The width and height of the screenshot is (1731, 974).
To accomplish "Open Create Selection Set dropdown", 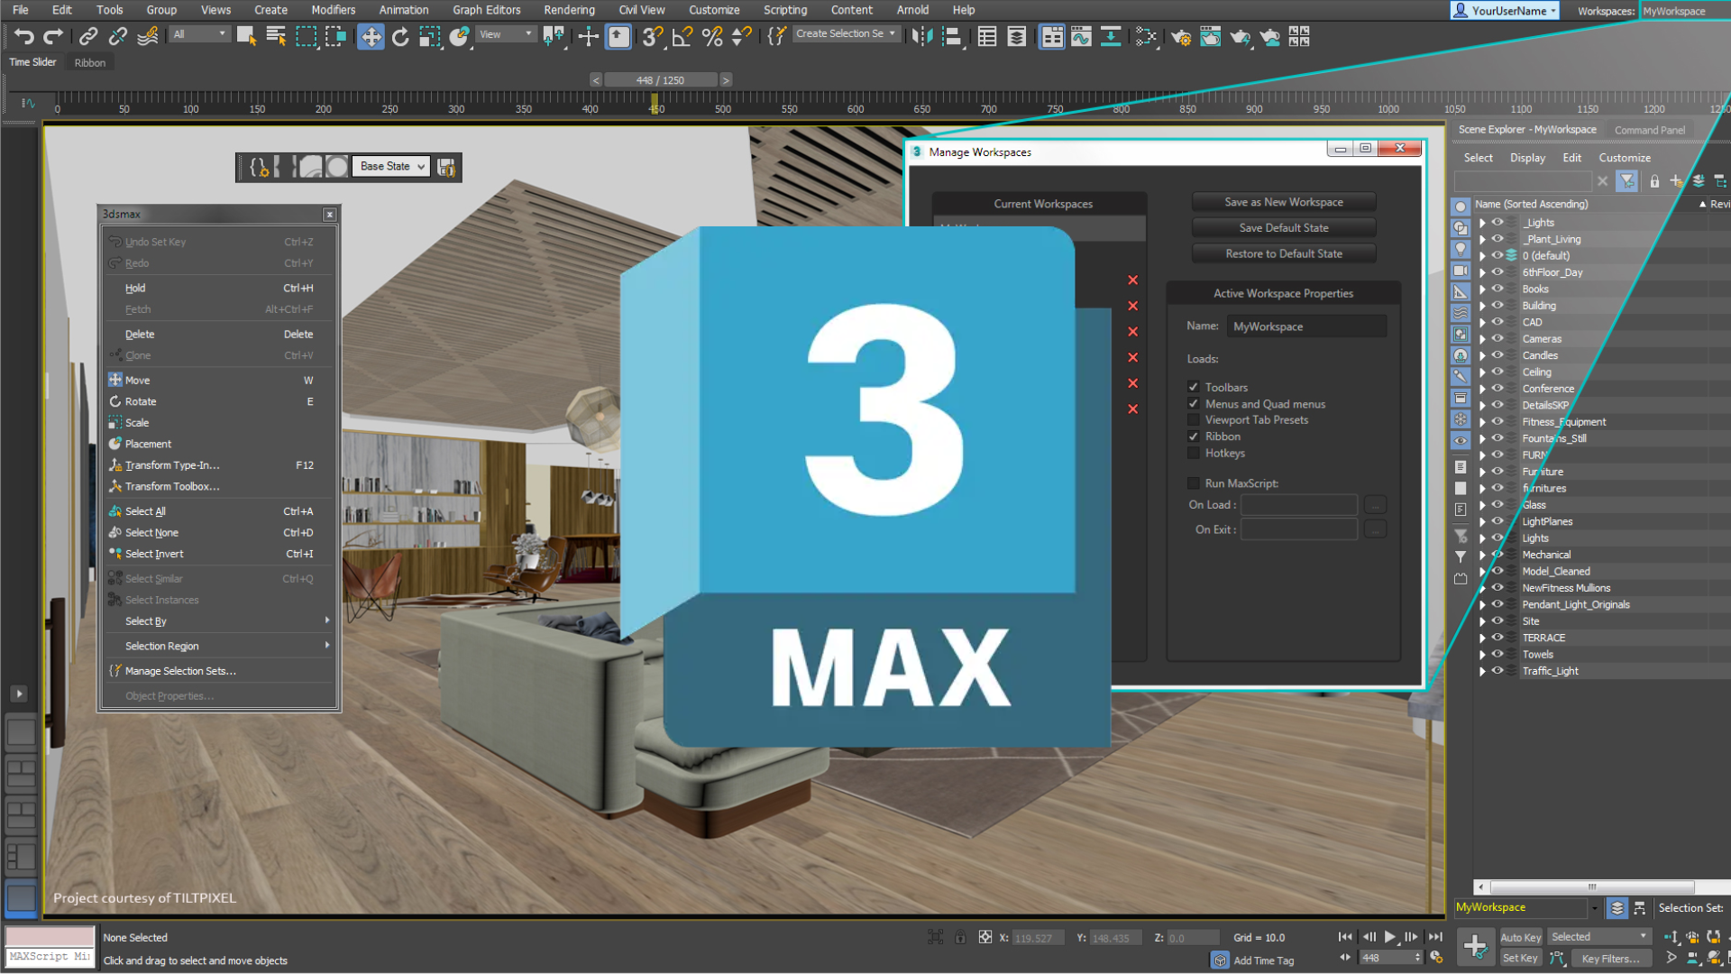I will tap(846, 34).
